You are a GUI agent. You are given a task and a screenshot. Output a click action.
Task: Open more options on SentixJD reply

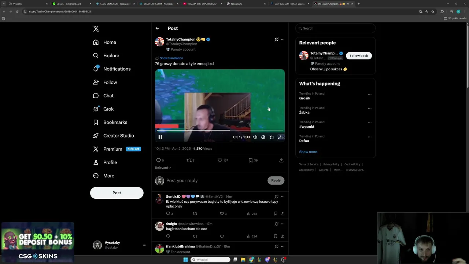point(282,197)
